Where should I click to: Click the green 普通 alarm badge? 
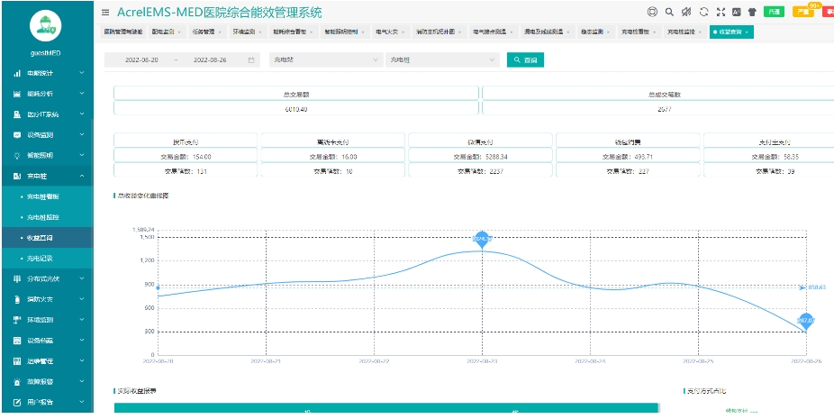click(x=774, y=12)
